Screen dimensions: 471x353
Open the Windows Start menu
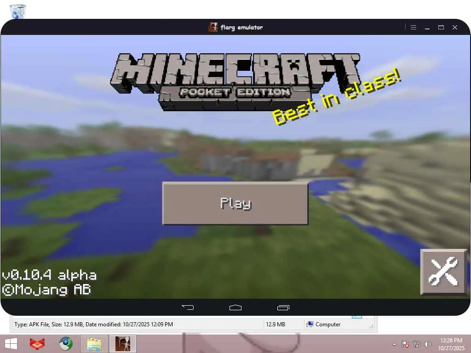click(11, 344)
